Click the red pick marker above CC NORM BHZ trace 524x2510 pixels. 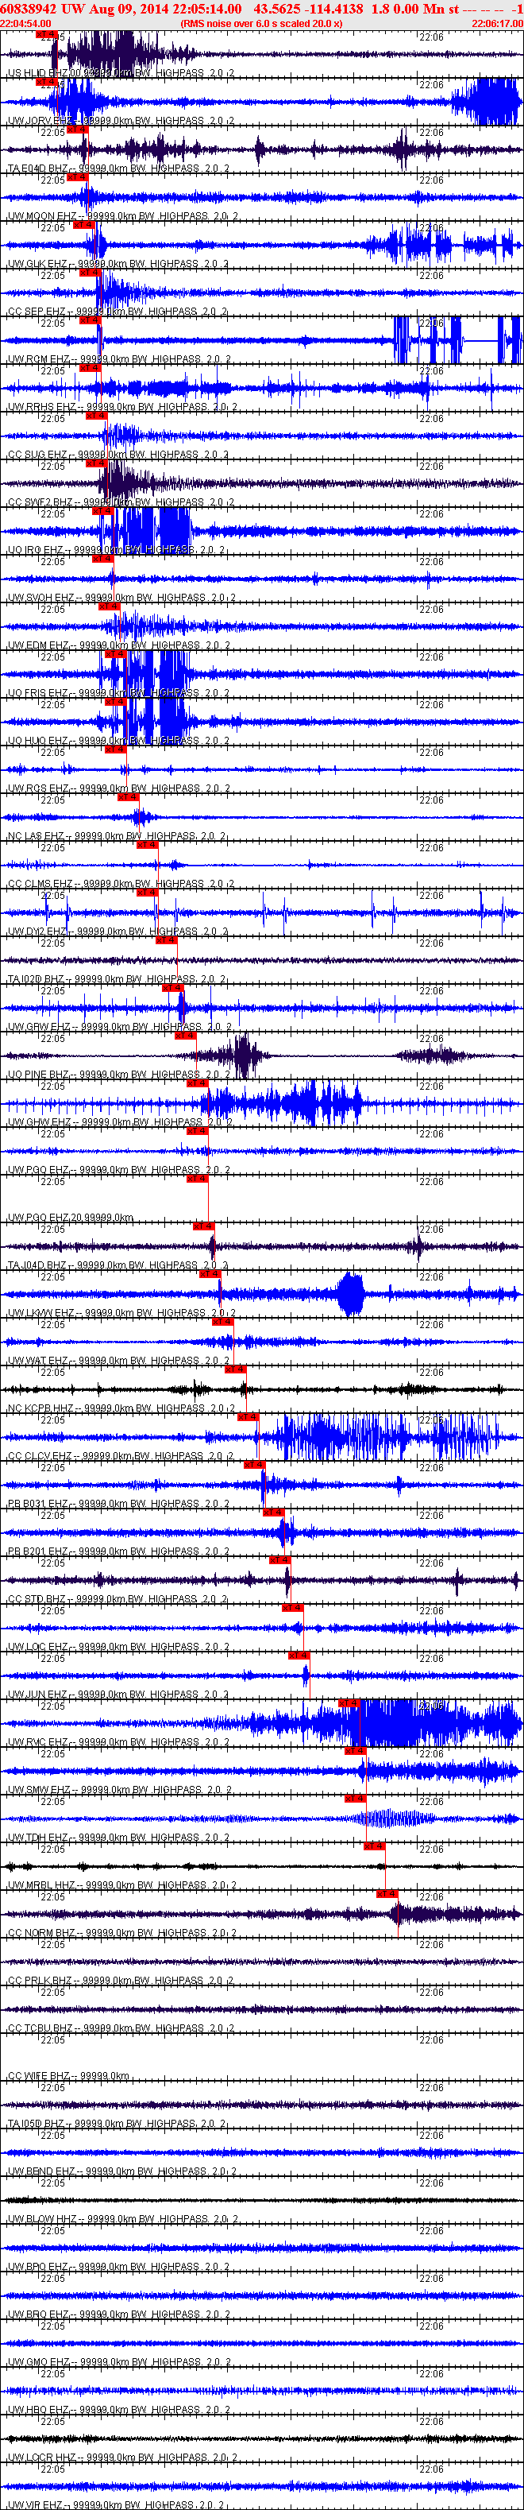(387, 1893)
